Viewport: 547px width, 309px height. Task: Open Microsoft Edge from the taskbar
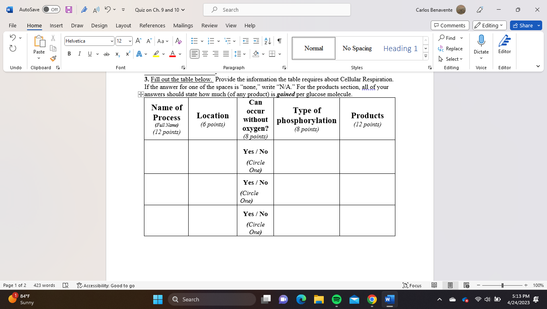pyautogui.click(x=301, y=299)
